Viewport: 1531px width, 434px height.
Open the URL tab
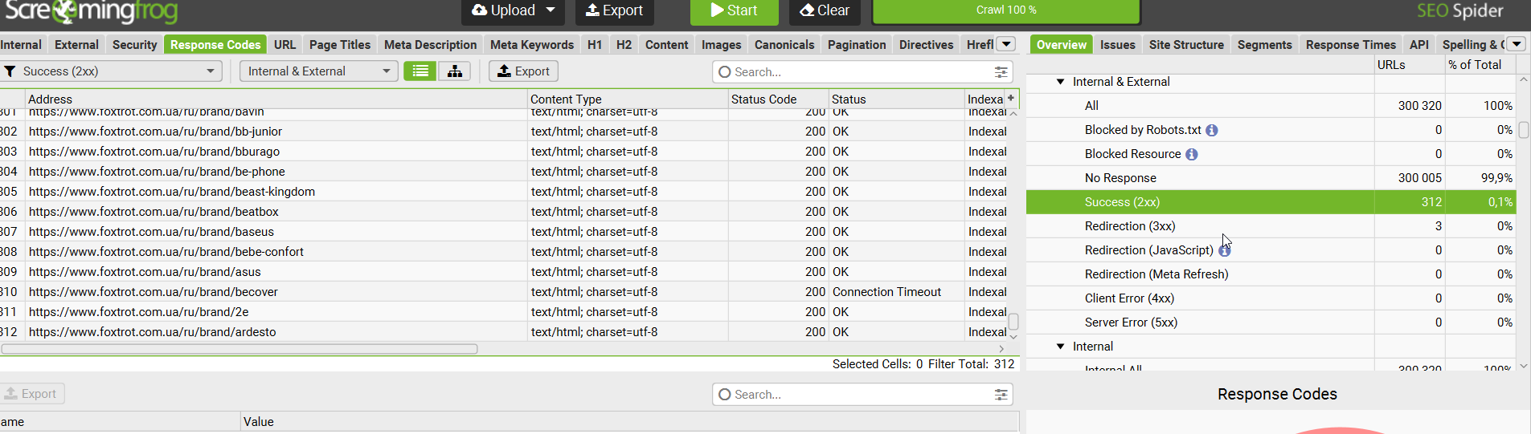285,45
